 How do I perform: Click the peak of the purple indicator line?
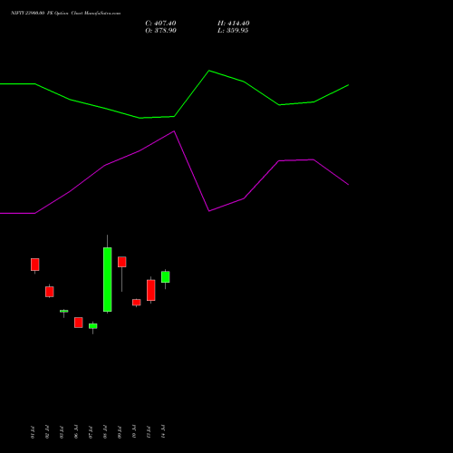(x=174, y=131)
